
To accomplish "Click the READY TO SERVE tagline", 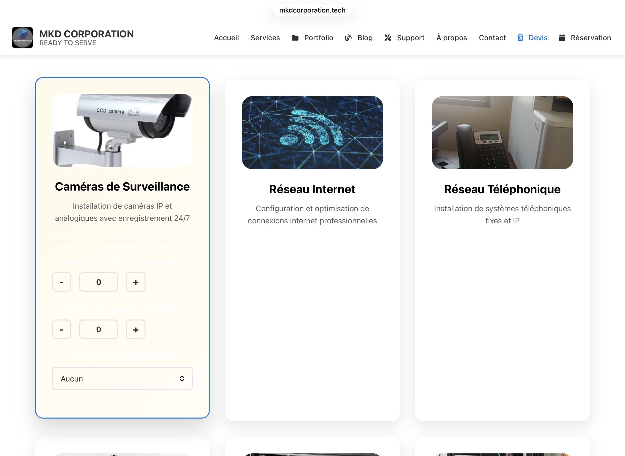I will [68, 43].
